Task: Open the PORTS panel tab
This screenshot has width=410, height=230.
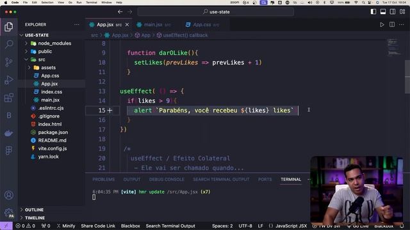Action: click(x=265, y=180)
